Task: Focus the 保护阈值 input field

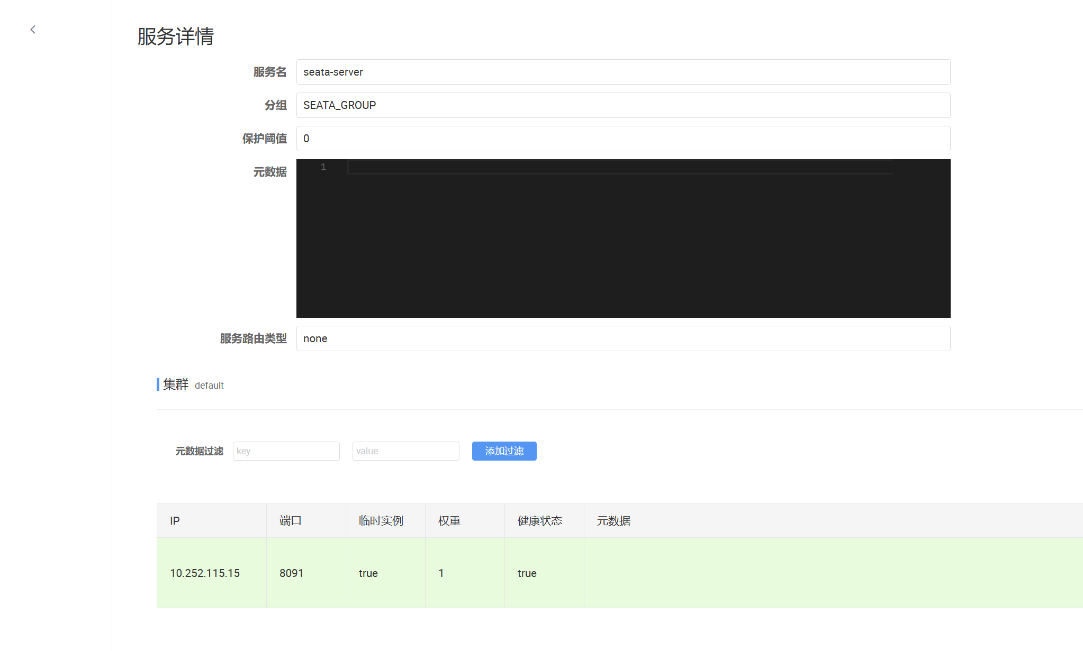Action: (622, 139)
